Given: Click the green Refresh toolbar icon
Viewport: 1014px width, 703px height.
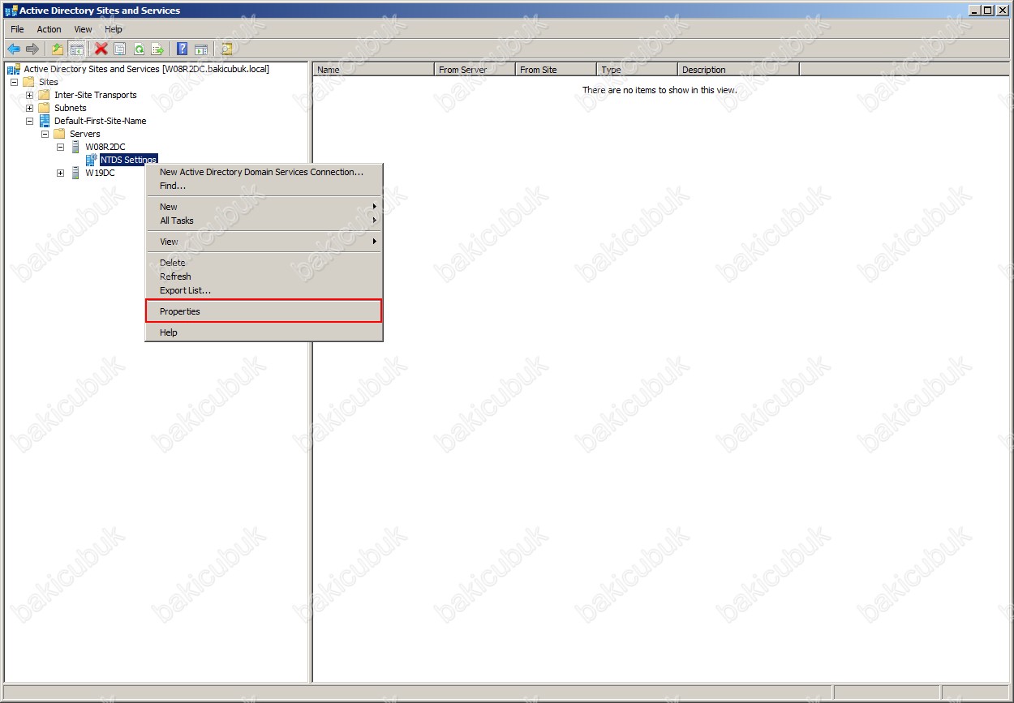Looking at the screenshot, I should (139, 49).
